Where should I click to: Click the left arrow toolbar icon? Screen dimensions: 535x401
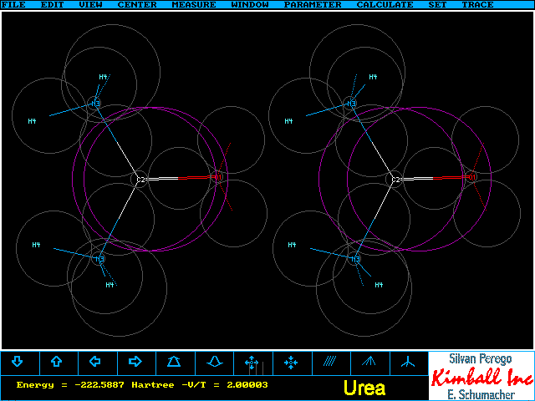click(x=94, y=362)
